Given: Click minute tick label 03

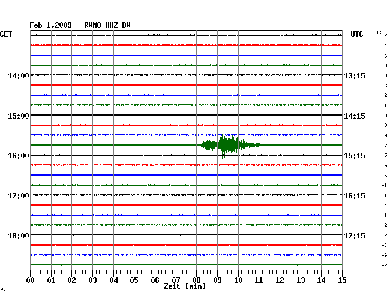Looking at the screenshot, I should [93, 280].
